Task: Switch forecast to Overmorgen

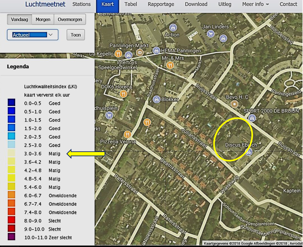Action: [x=70, y=19]
